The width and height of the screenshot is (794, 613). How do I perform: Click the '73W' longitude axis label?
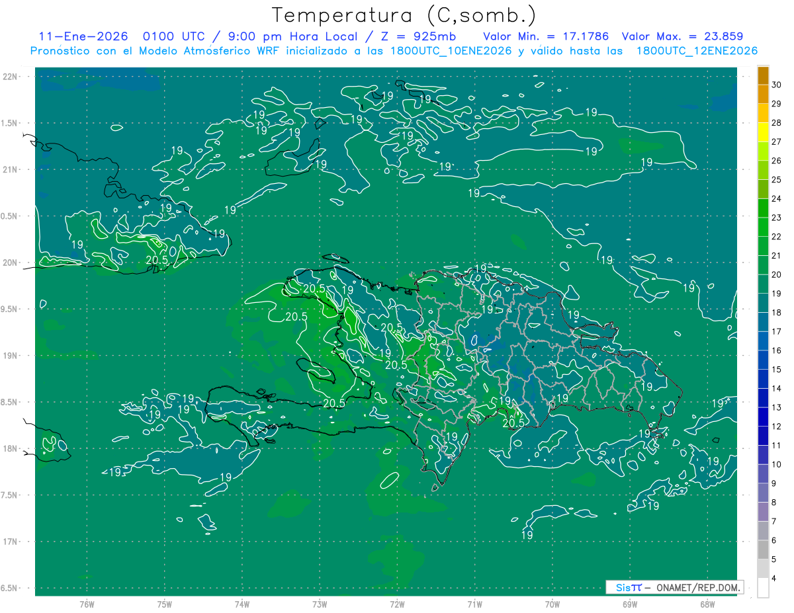pyautogui.click(x=320, y=604)
